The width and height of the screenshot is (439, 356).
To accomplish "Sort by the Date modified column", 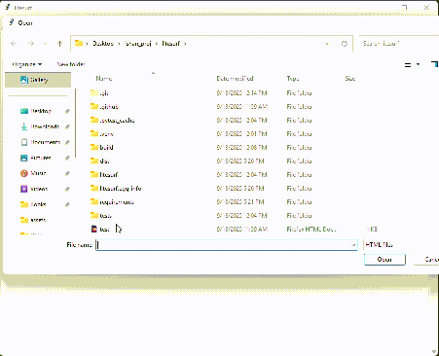I will (x=235, y=78).
